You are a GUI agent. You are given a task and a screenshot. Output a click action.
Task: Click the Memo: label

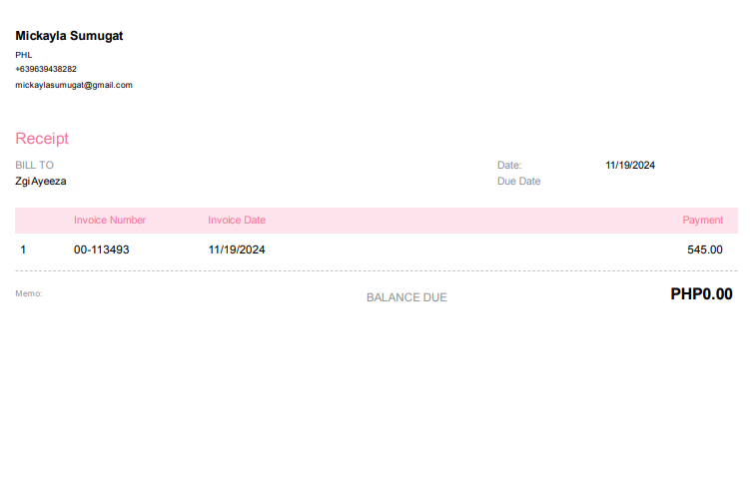click(x=29, y=293)
